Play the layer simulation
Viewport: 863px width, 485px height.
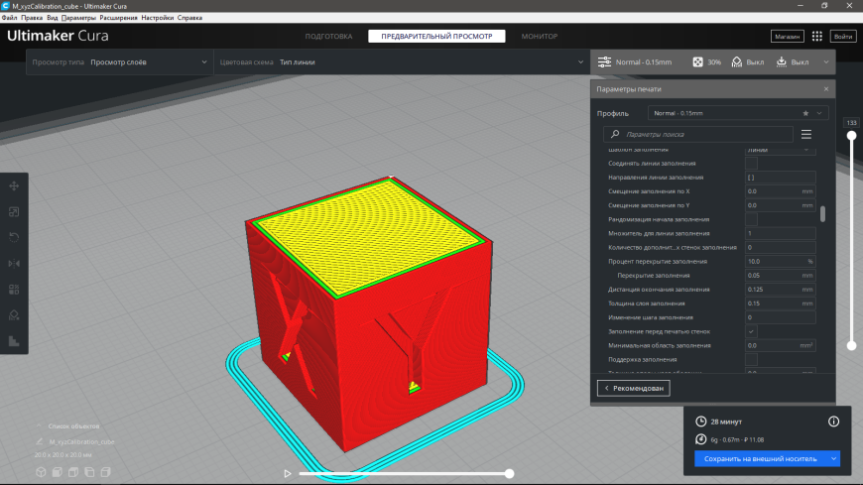pyautogui.click(x=288, y=473)
